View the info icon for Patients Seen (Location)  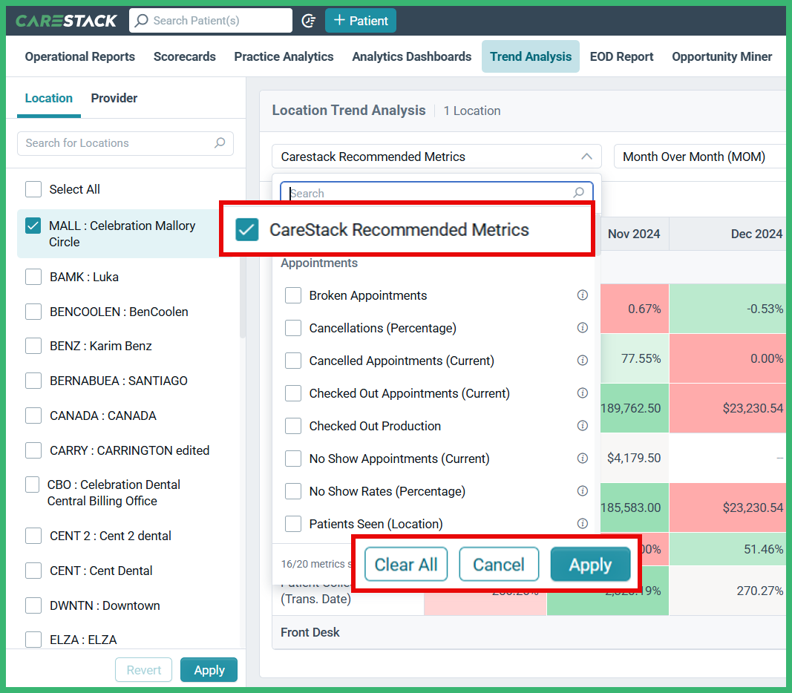click(x=583, y=524)
